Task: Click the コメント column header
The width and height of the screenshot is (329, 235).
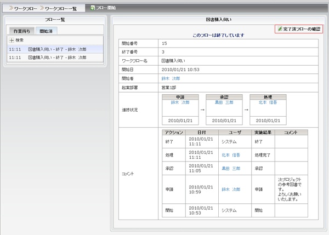Action: [291, 132]
